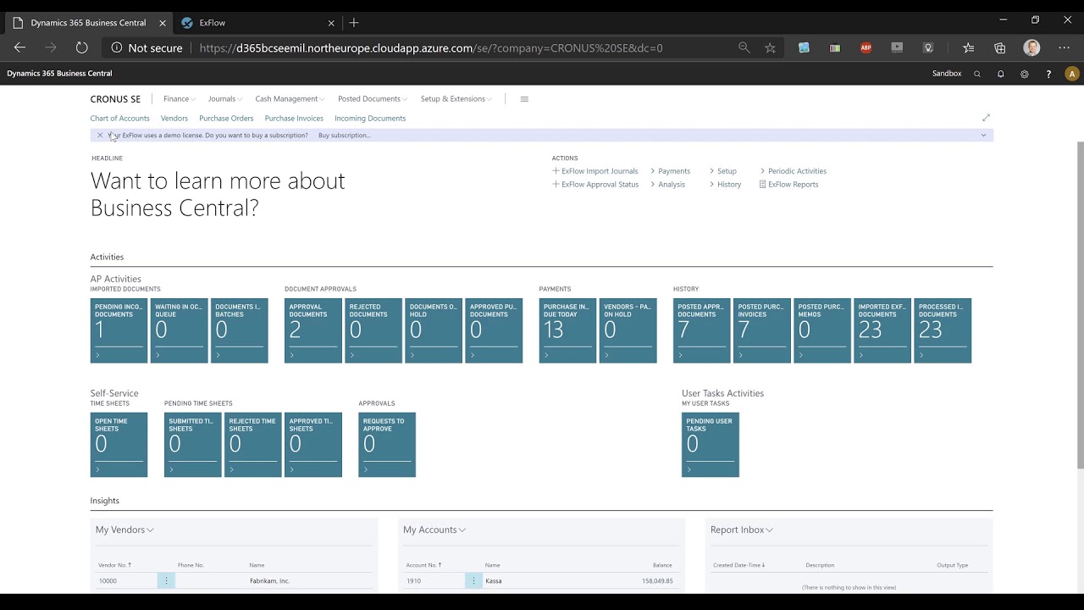Open browser Collections icon
This screenshot has width=1084, height=610.
[x=1000, y=48]
